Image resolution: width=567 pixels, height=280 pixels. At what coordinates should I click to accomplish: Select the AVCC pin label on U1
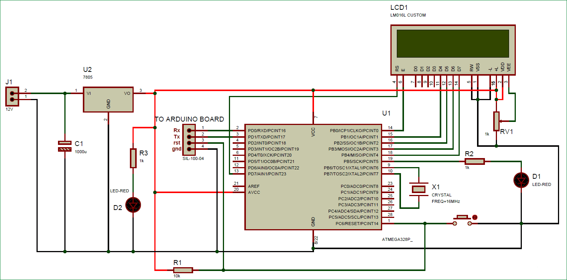point(254,192)
